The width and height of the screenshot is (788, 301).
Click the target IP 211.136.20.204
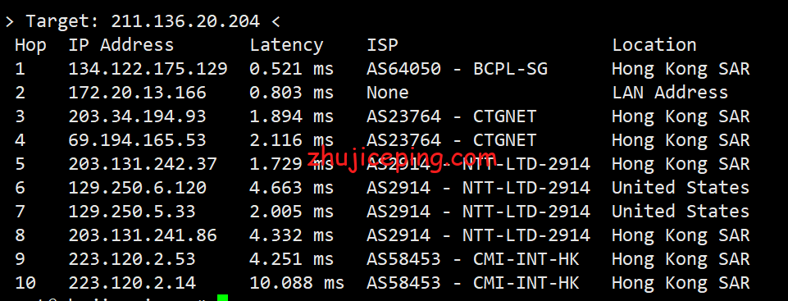pos(185,21)
